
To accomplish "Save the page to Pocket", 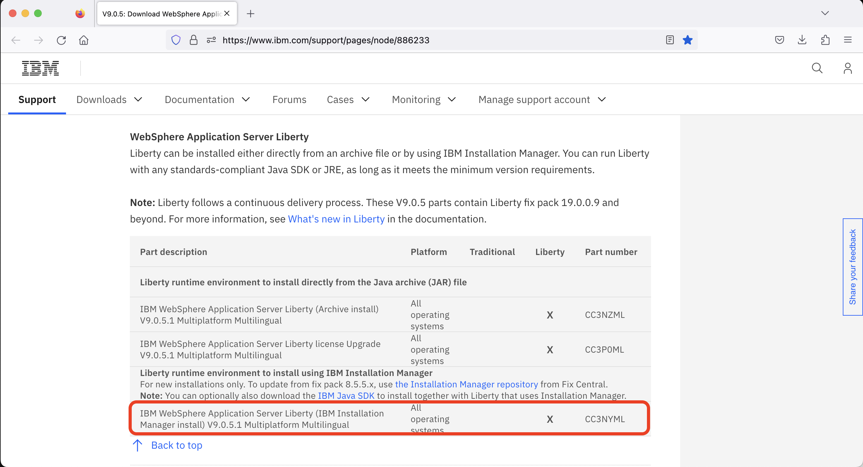I will point(780,40).
